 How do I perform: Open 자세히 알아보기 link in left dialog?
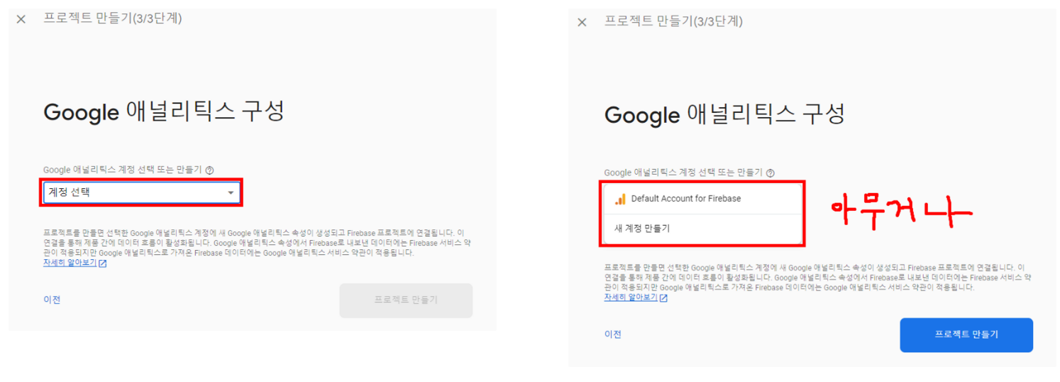[70, 263]
